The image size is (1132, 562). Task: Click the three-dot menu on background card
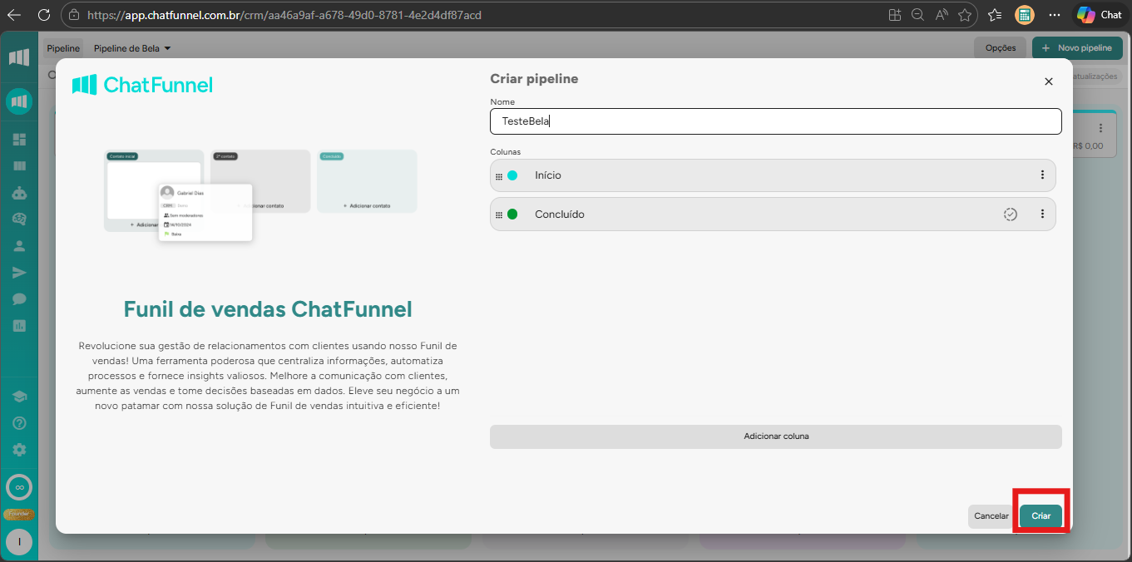(x=1100, y=128)
